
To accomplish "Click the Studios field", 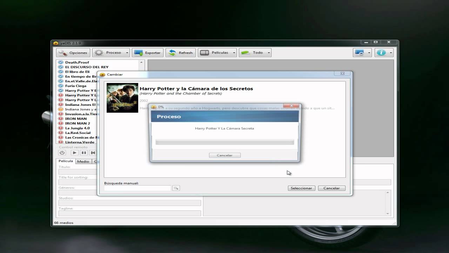I will 130,203.
